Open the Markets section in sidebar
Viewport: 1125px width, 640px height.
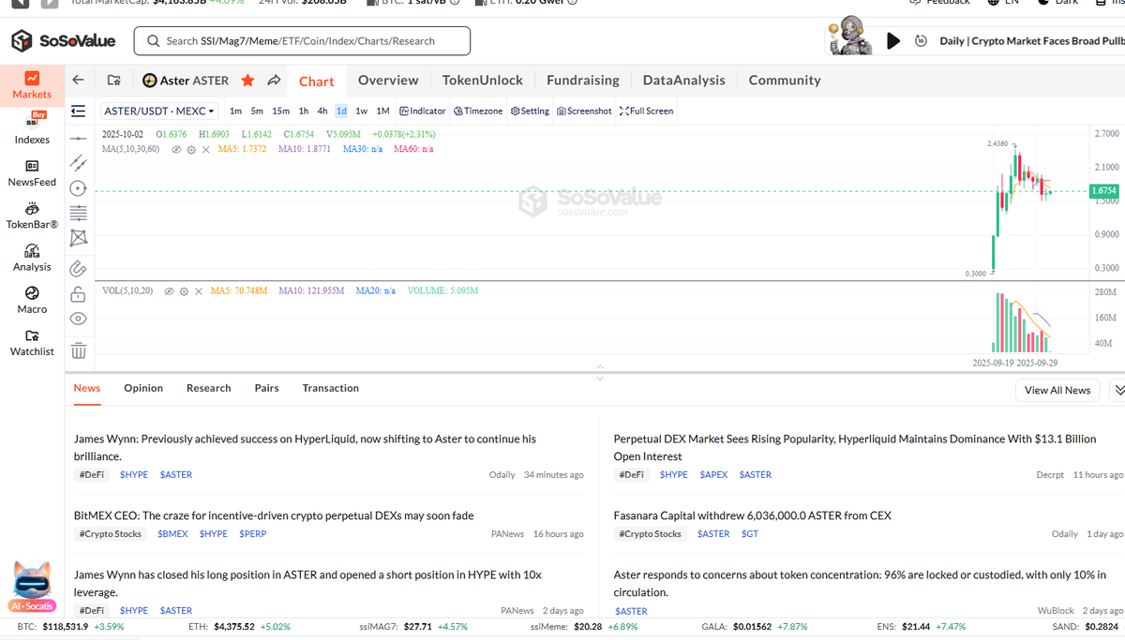[x=32, y=85]
